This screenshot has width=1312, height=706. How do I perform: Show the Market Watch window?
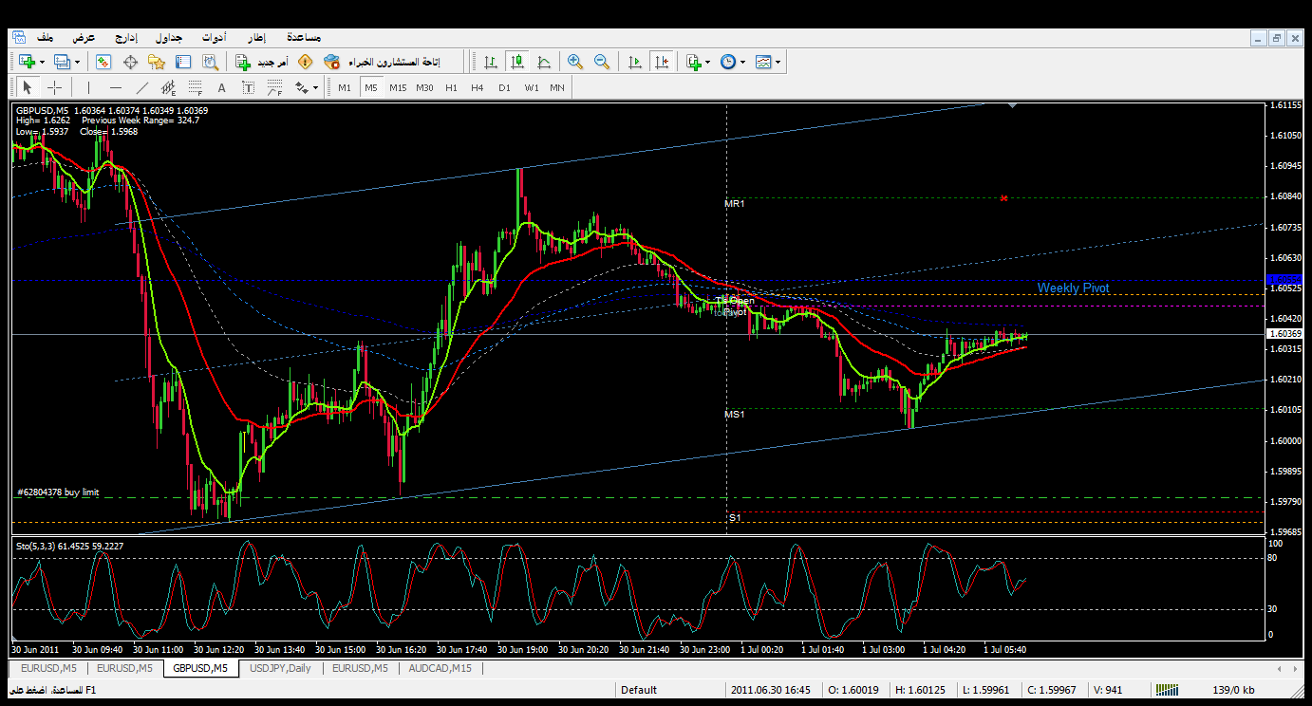click(x=103, y=62)
